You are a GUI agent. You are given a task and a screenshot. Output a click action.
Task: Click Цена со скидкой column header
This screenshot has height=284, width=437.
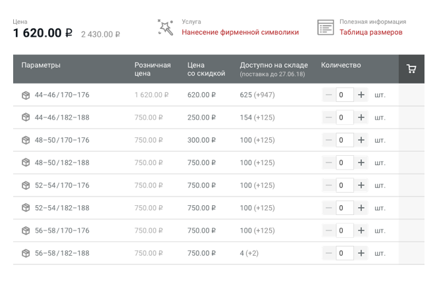coord(206,69)
